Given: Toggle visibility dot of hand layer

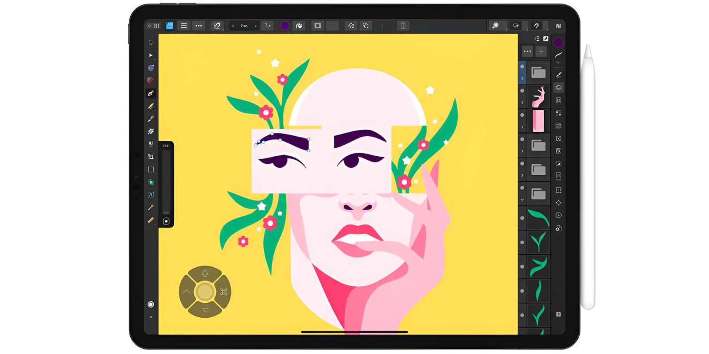Looking at the screenshot, I should [x=522, y=91].
